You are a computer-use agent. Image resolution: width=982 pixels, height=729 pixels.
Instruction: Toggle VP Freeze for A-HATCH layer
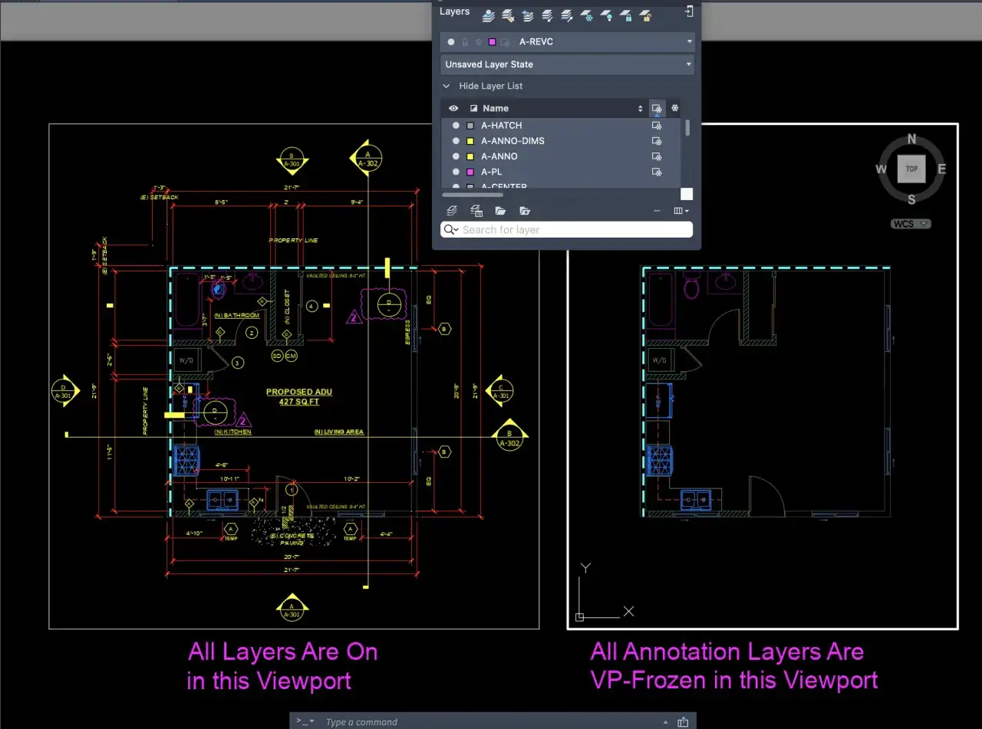[x=657, y=126]
